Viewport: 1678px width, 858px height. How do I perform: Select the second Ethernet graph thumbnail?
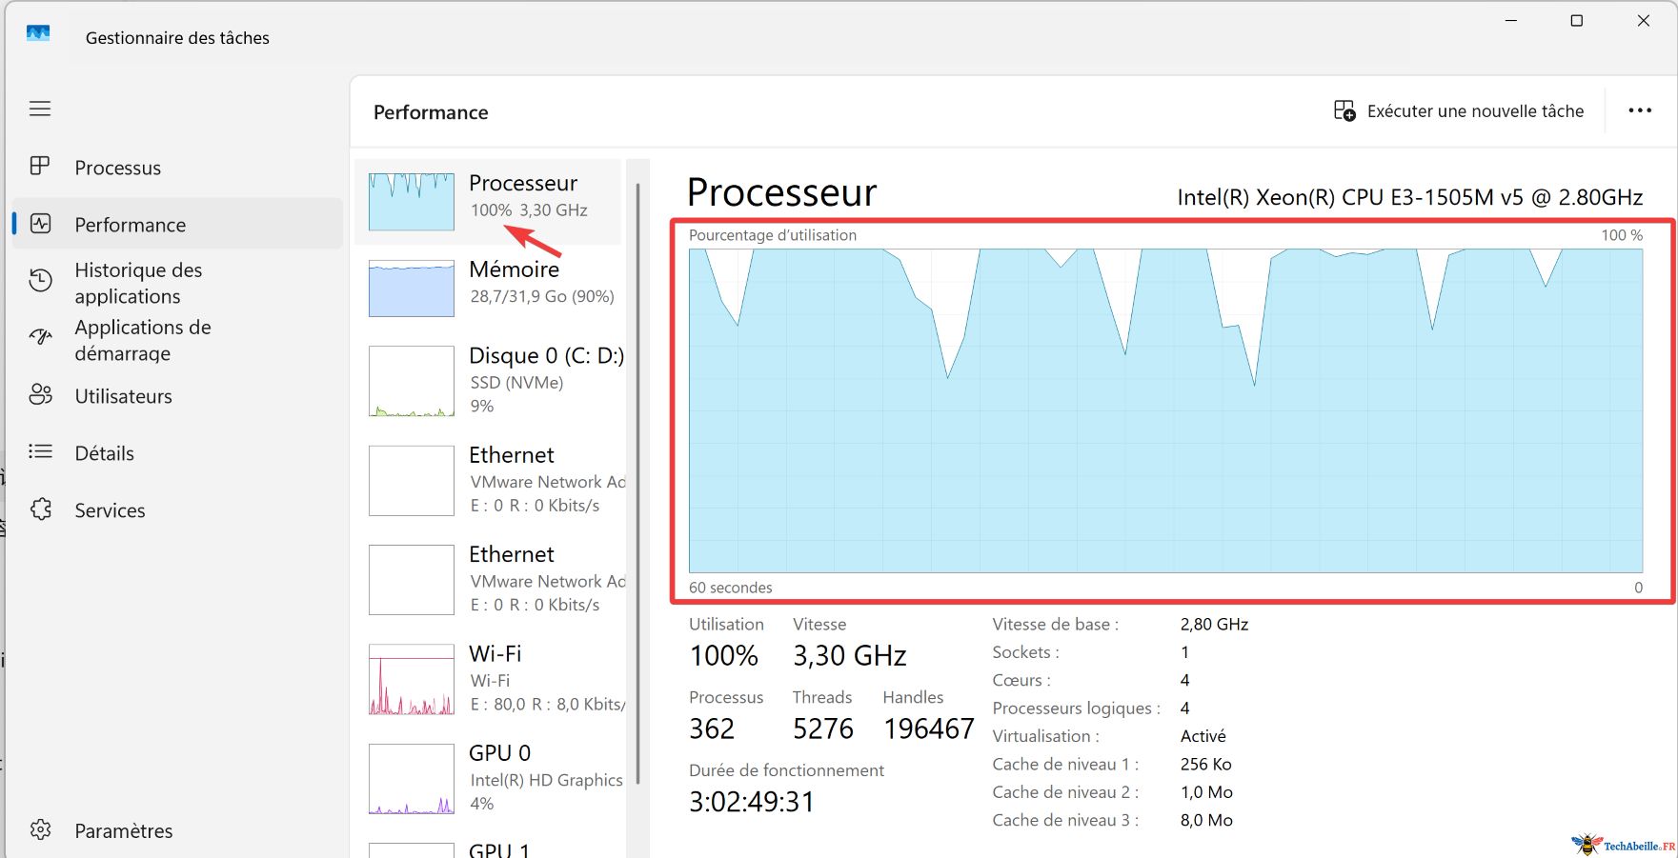pyautogui.click(x=412, y=580)
